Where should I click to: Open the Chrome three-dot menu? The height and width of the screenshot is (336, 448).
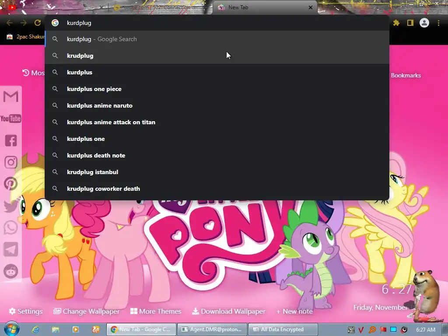tap(438, 23)
